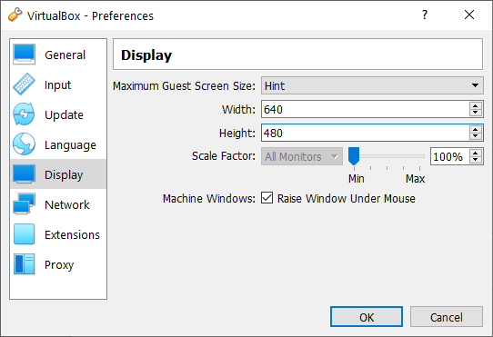Show the Extensions page
Screen dimensions: 493x337
pos(58,234)
